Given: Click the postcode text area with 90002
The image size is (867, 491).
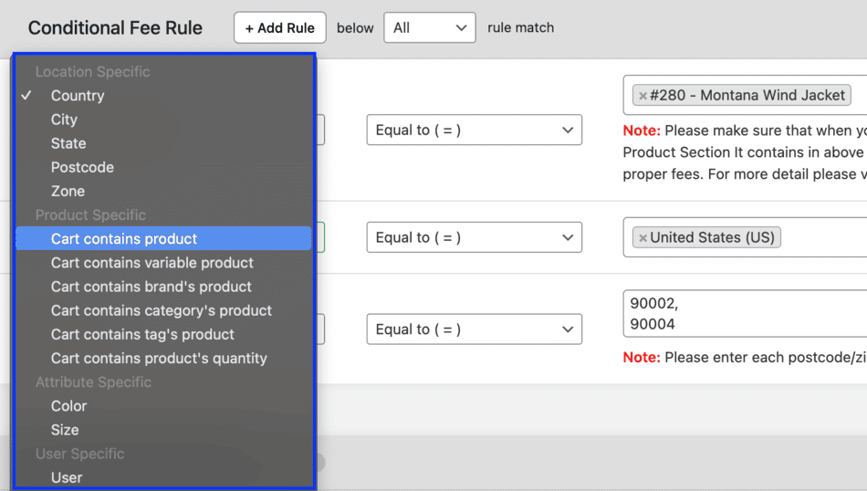Looking at the screenshot, I should pos(745,314).
